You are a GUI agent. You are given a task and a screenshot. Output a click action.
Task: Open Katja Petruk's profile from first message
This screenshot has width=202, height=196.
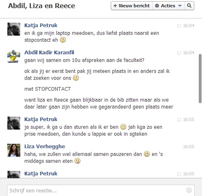pos(41,26)
